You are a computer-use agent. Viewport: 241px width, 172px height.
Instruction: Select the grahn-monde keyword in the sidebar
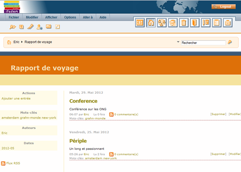coord(30,118)
